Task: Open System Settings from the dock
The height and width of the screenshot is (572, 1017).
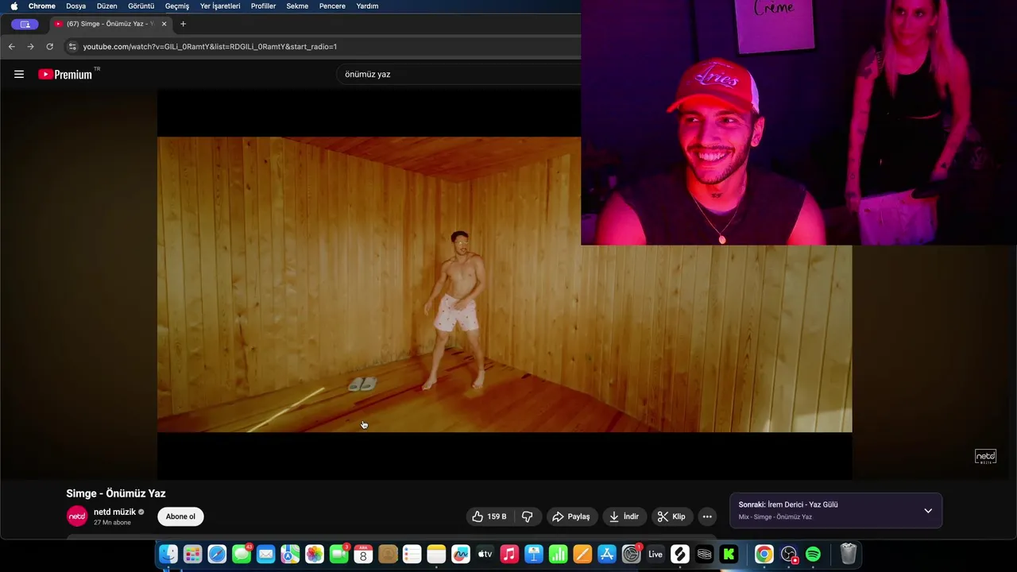Action: pyautogui.click(x=632, y=554)
